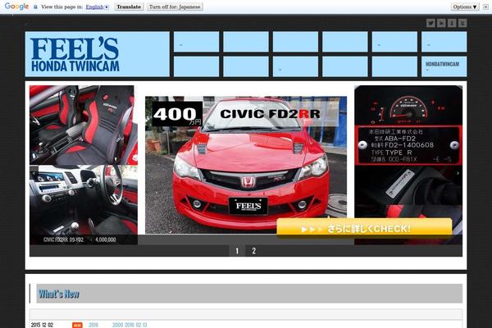Screen dimensions: 492x328
Task: Open the red tachometer gauge photo
Action: pyautogui.click(x=408, y=105)
